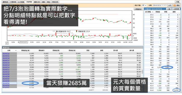Open the 20140716 date link

click(x=6, y=63)
